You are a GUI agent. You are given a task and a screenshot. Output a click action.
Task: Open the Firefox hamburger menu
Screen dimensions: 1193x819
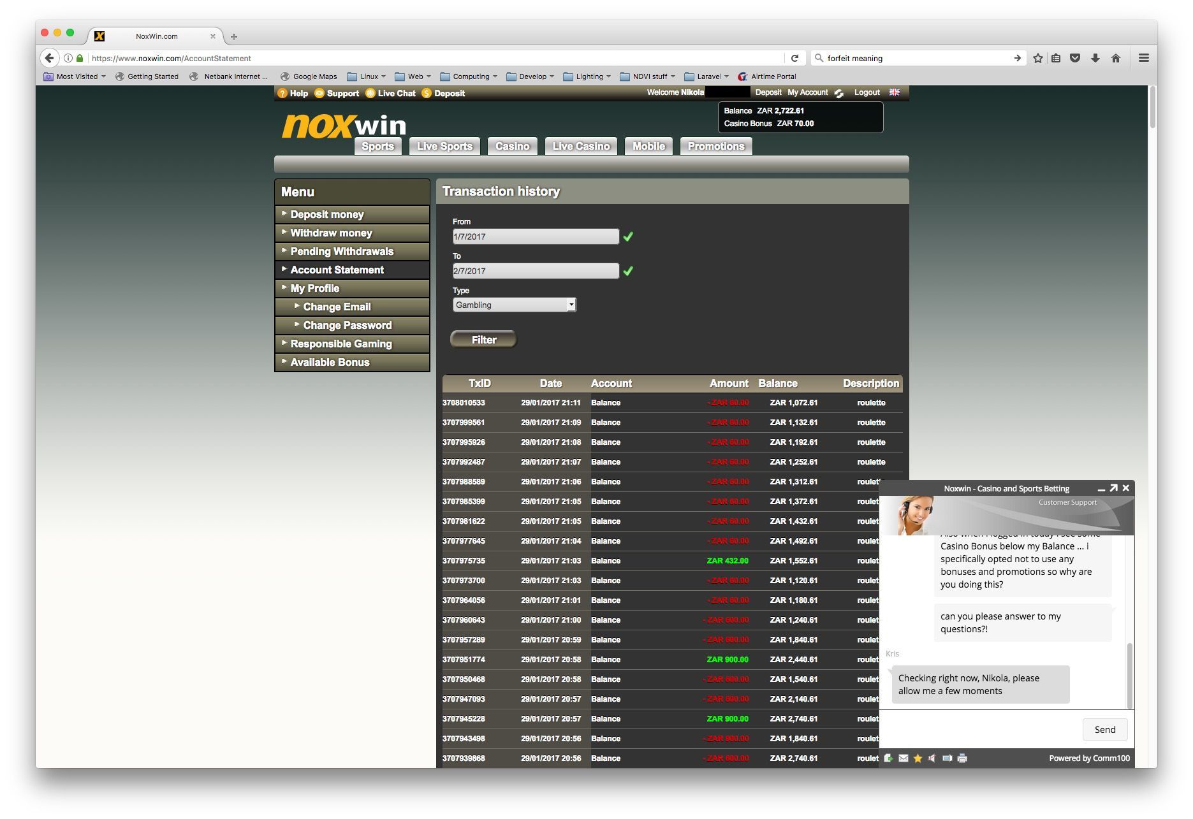coord(1143,58)
